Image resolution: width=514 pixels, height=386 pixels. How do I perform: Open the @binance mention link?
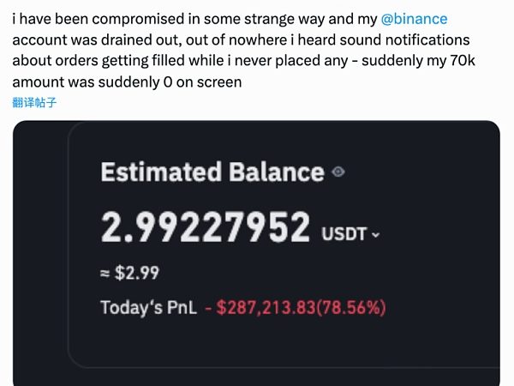[x=414, y=19]
